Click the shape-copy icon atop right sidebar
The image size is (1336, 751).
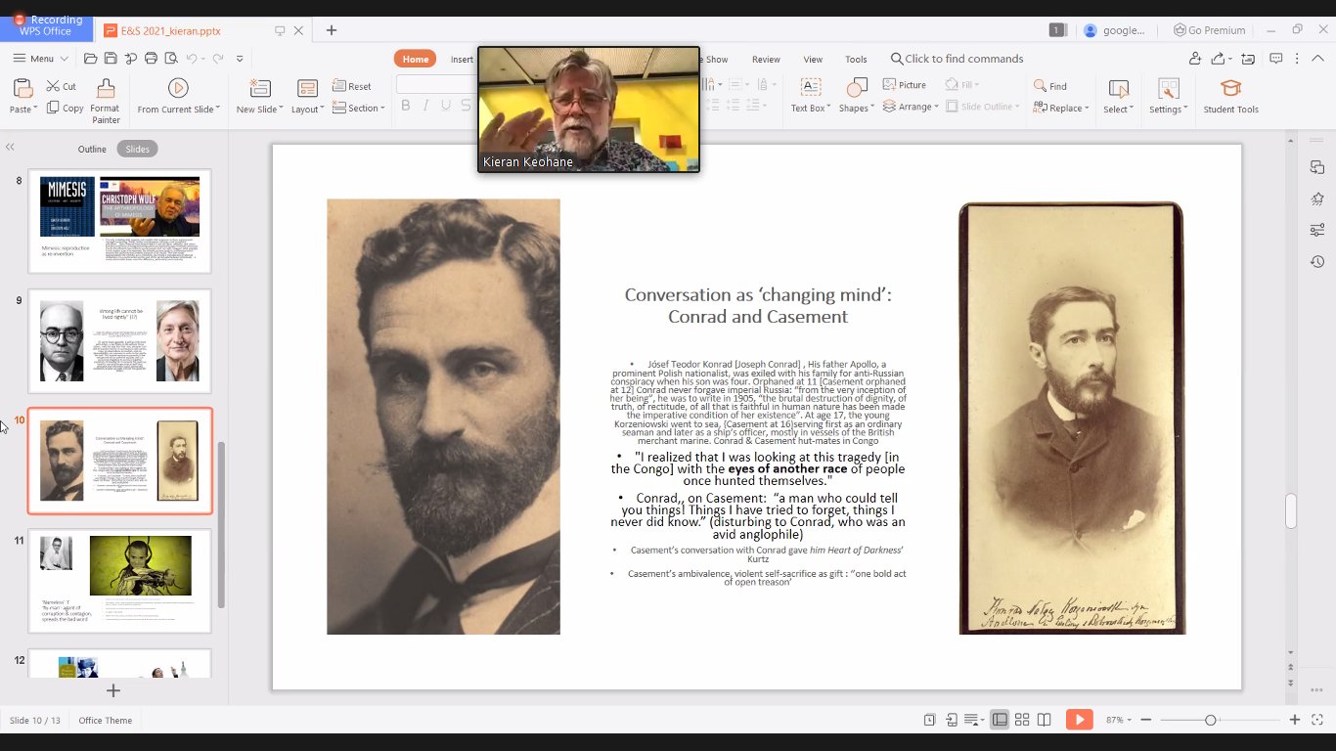click(1317, 167)
